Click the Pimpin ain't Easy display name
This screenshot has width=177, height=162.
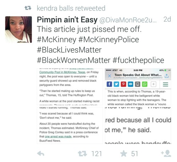67,19
